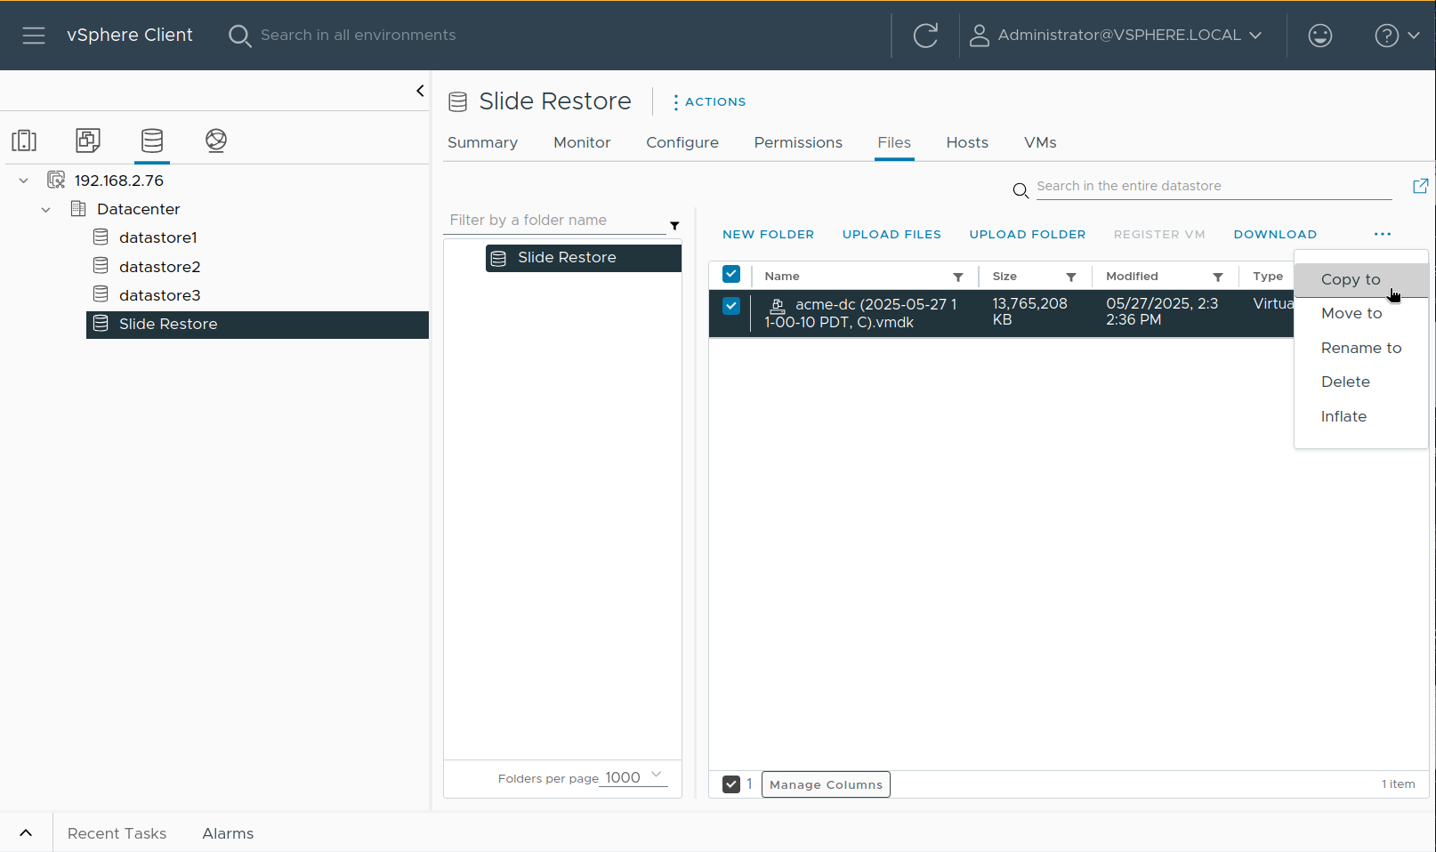This screenshot has width=1436, height=852.
Task: Open the Configure tab
Action: point(682,142)
